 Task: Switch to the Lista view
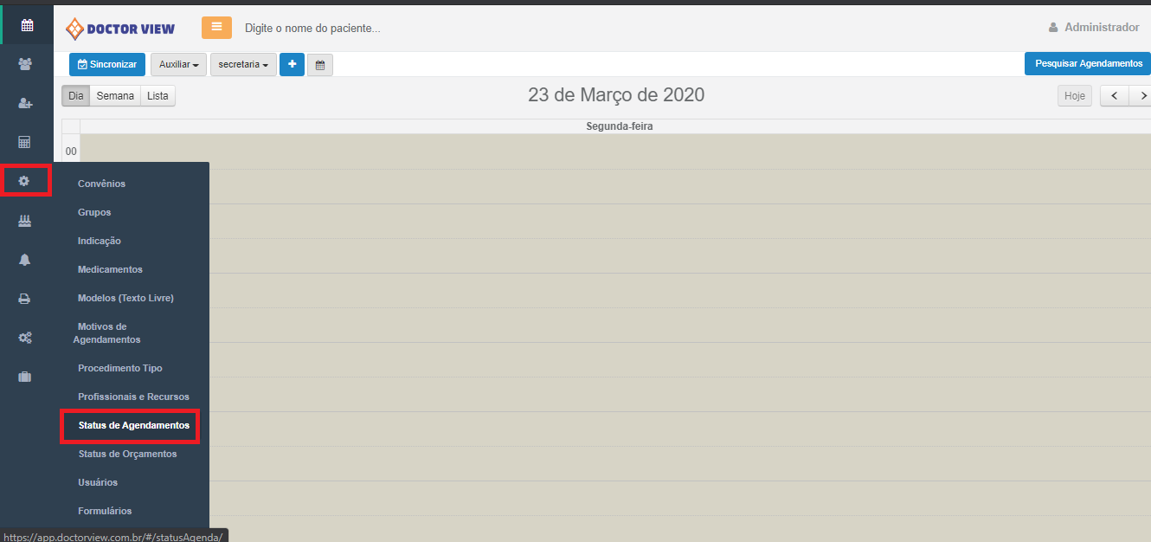point(158,96)
